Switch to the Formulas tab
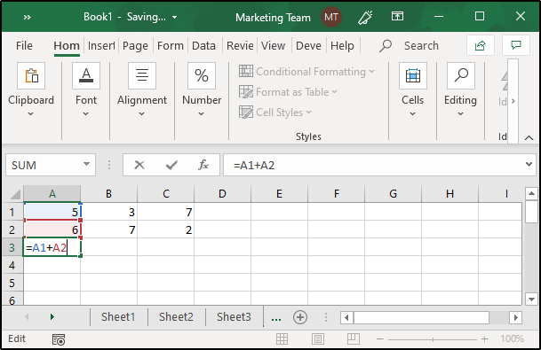The height and width of the screenshot is (350, 541). [x=171, y=45]
